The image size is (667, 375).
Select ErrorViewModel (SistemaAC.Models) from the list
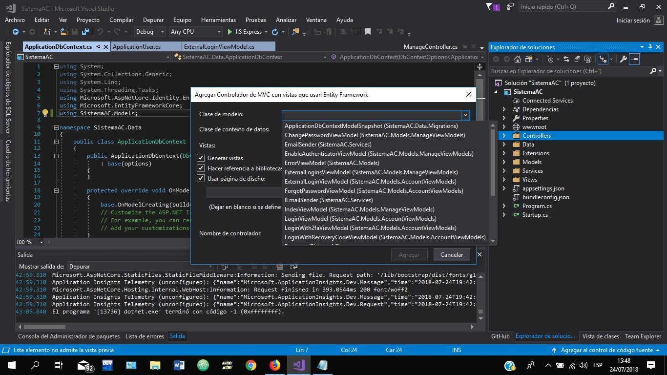(332, 163)
